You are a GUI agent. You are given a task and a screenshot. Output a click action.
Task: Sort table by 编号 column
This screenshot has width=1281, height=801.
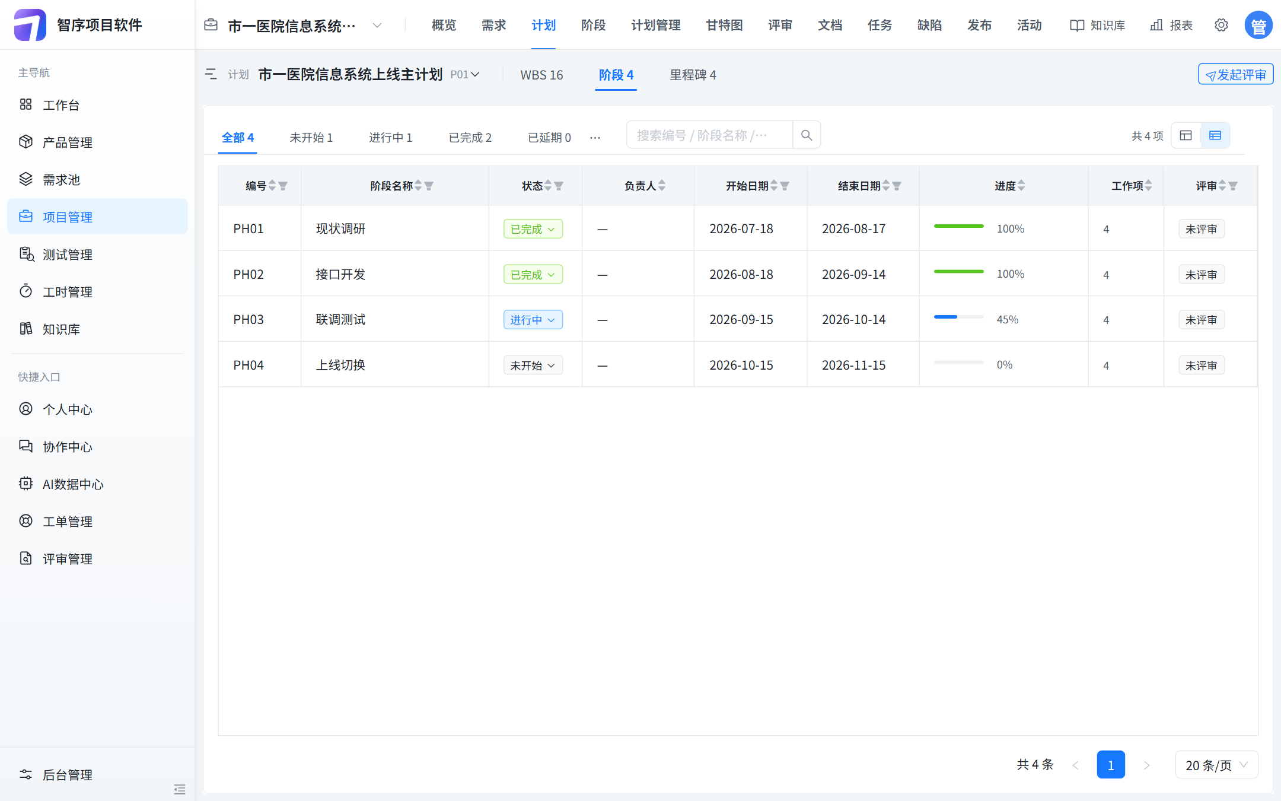pyautogui.click(x=272, y=186)
